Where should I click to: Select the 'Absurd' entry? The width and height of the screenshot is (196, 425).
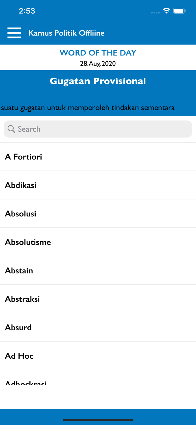(x=18, y=327)
